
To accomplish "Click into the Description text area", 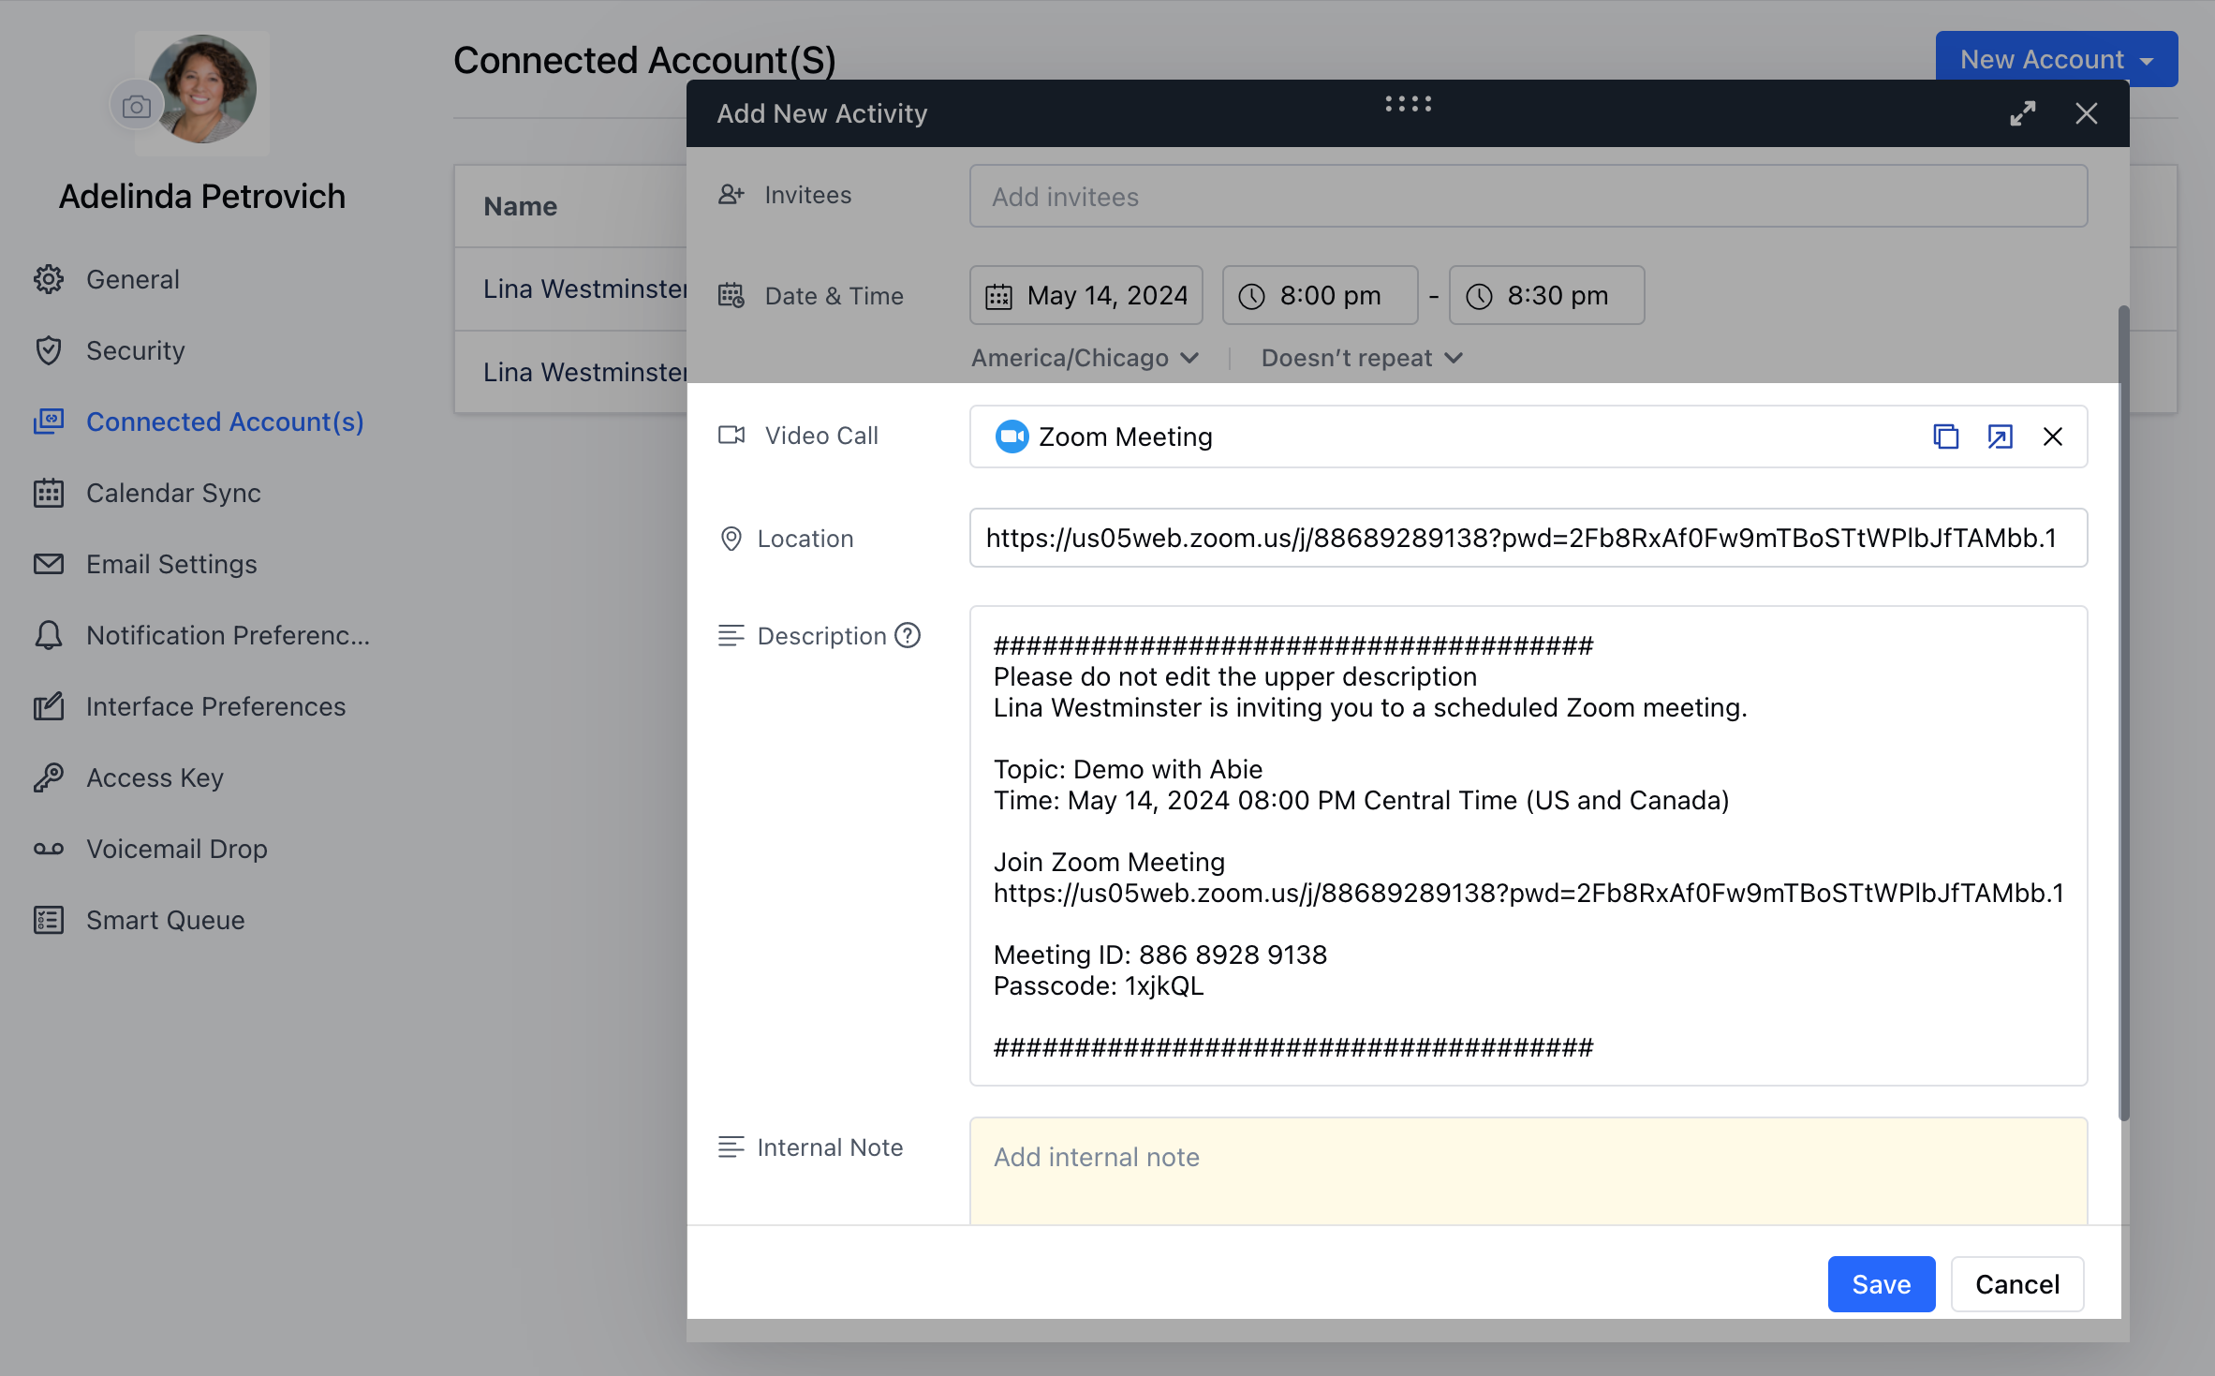I will [x=1528, y=846].
